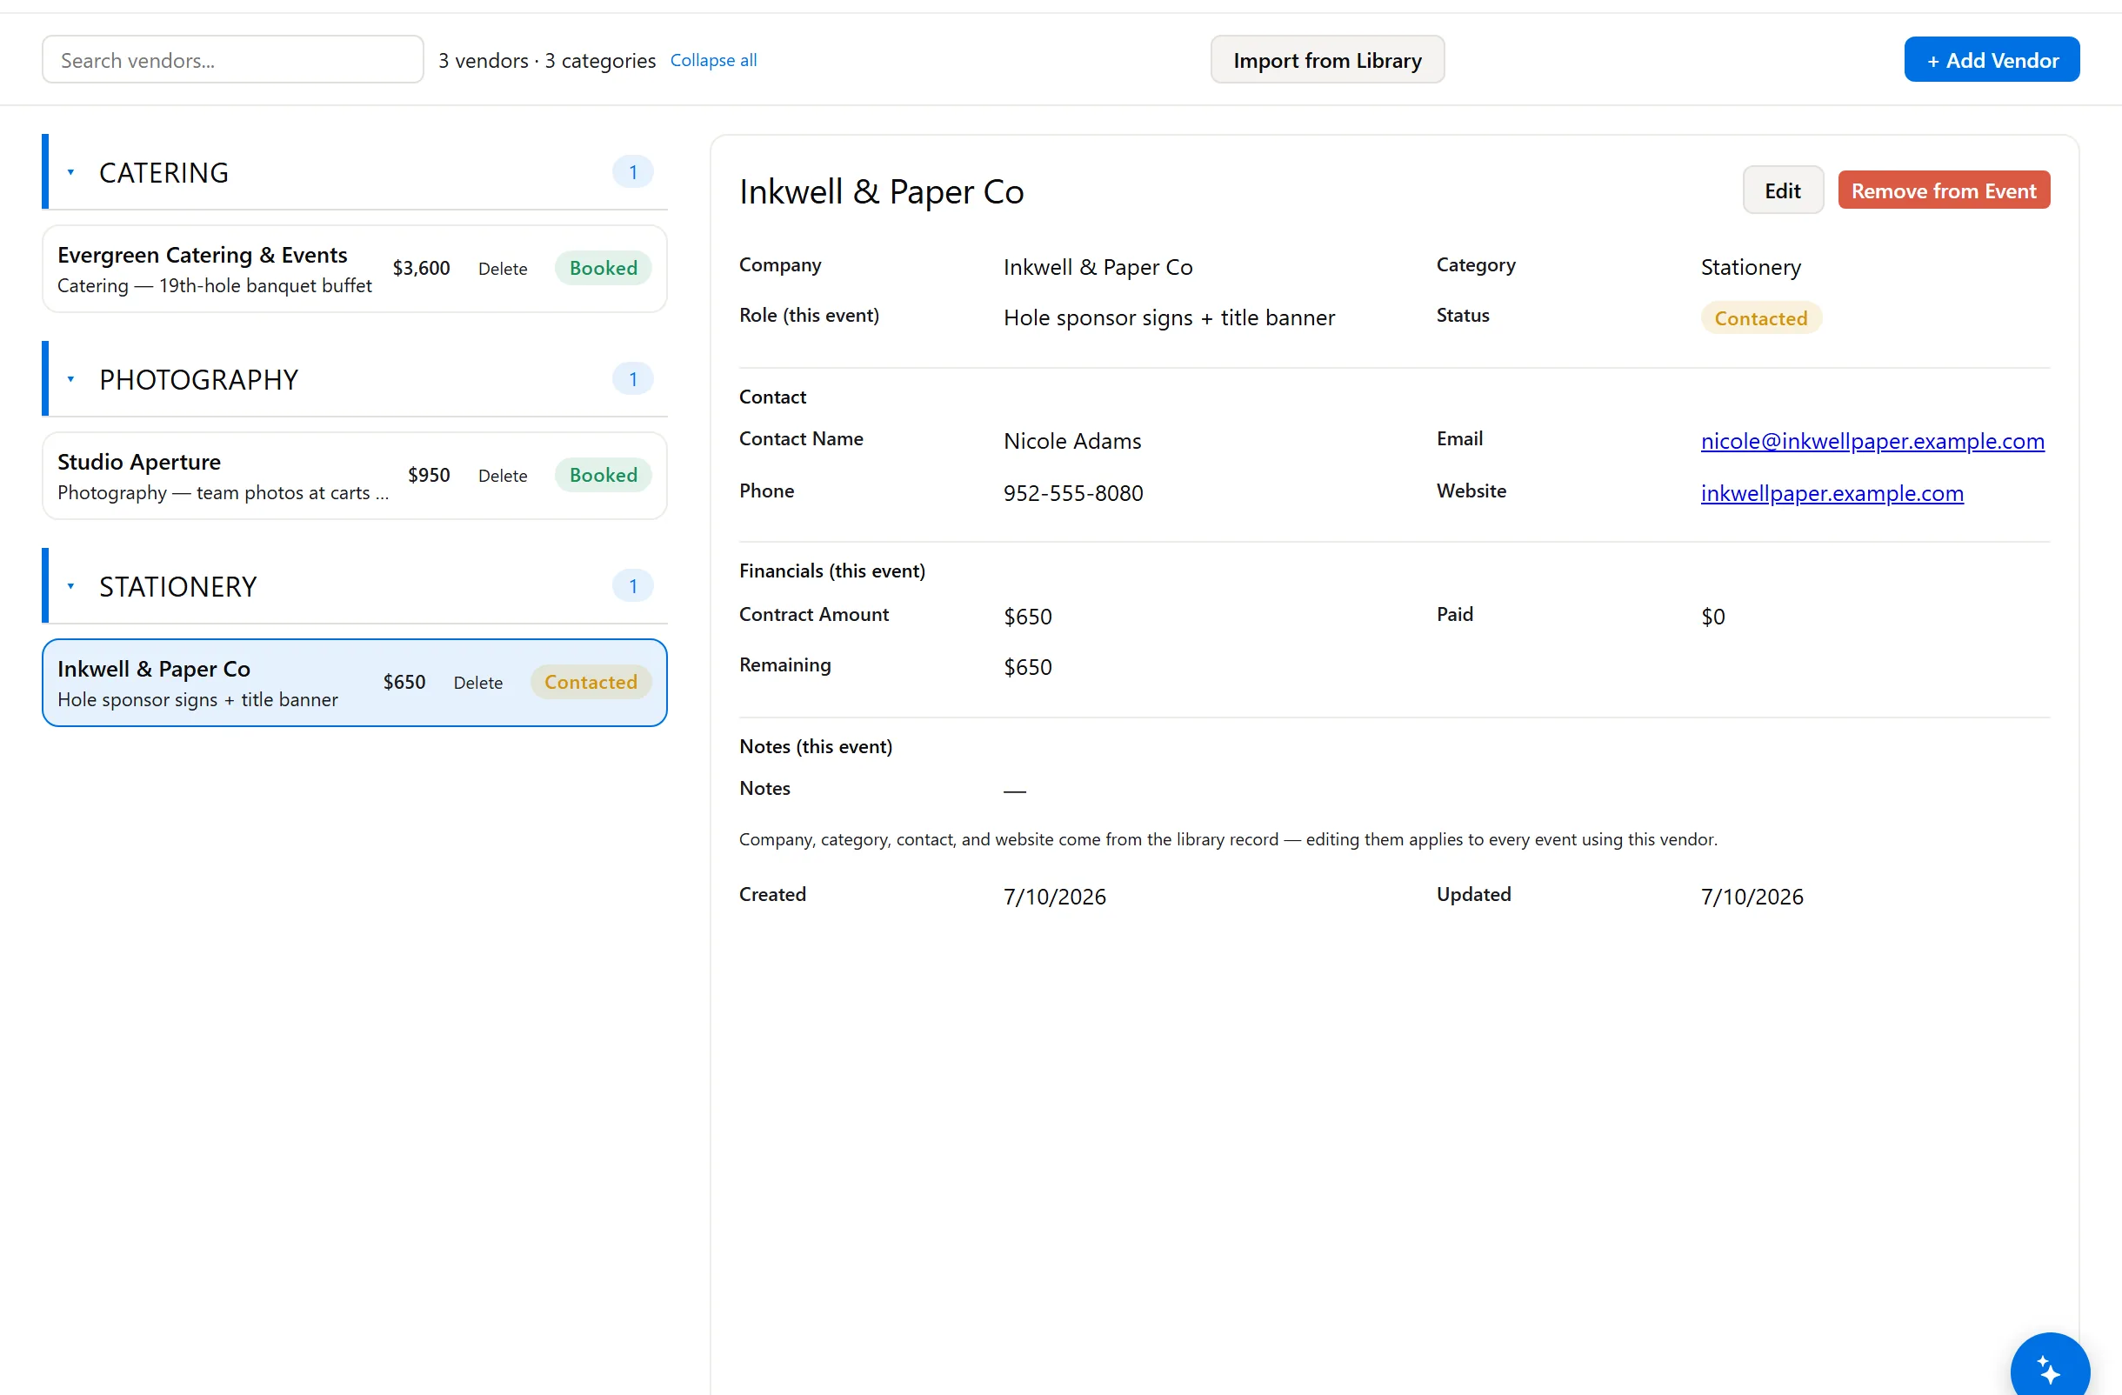Click the $950 amount
The width and height of the screenshot is (2122, 1395).
tap(428, 474)
